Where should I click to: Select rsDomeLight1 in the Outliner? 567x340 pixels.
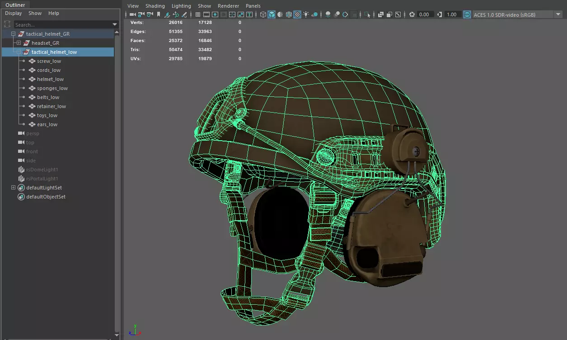tap(42, 170)
